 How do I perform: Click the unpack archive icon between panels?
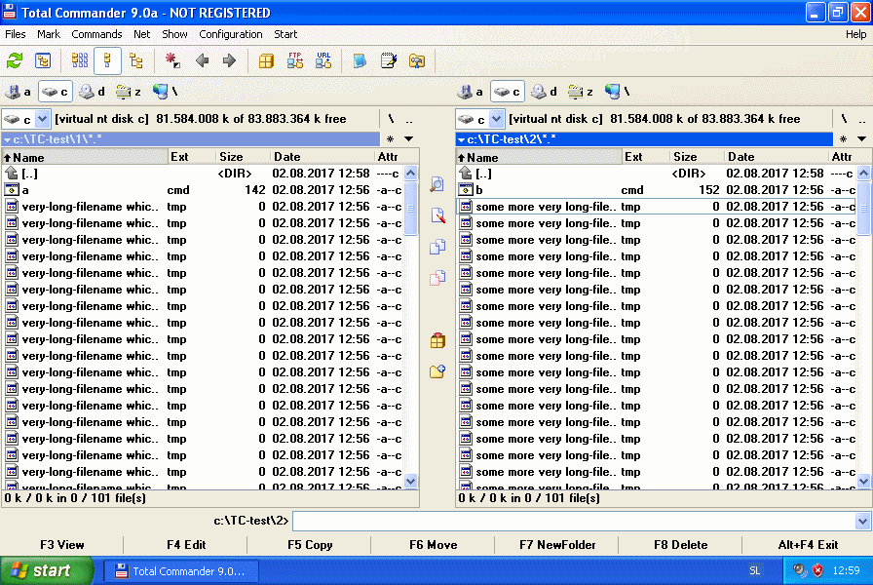pyautogui.click(x=437, y=340)
